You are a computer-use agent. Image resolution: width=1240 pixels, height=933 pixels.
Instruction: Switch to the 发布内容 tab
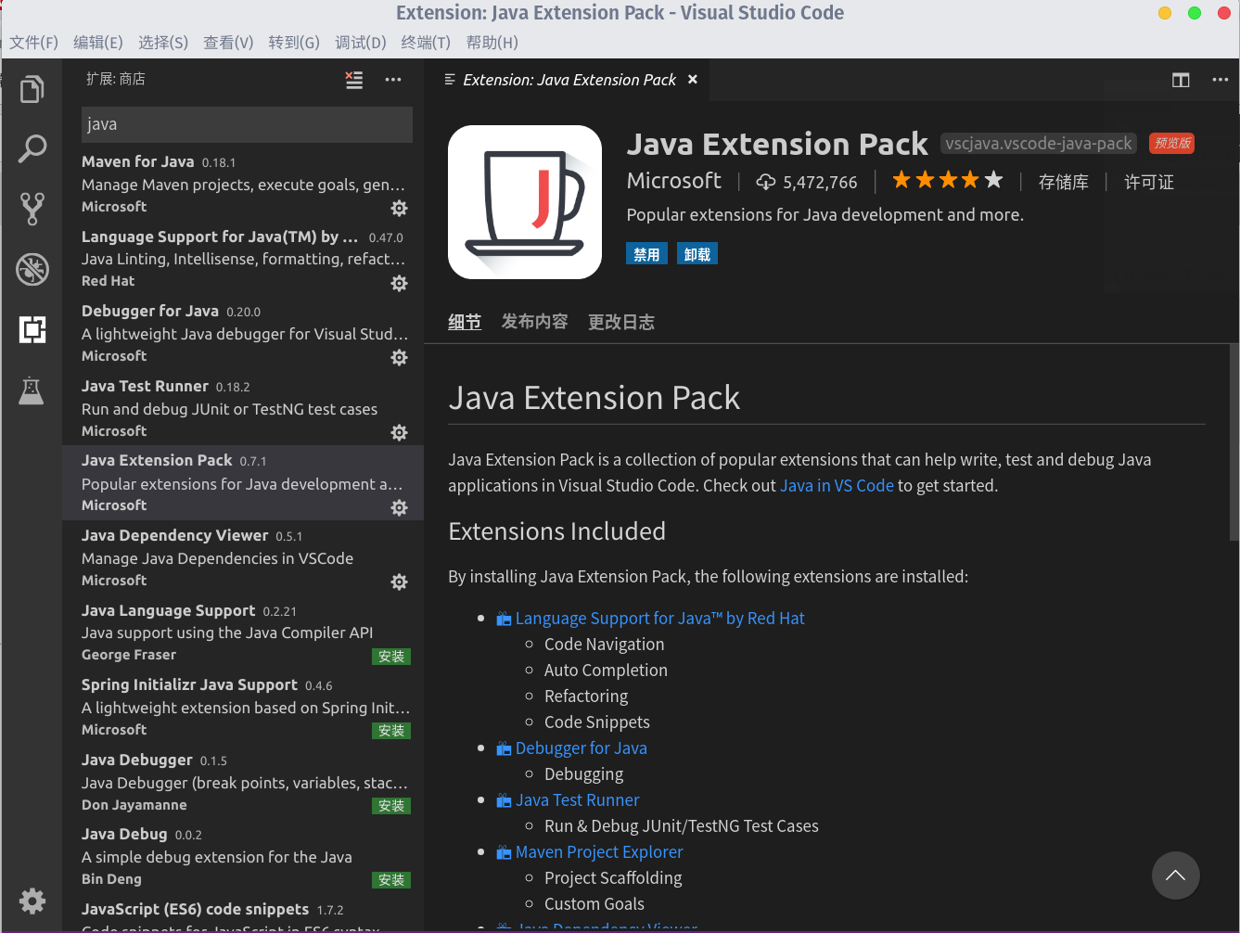[534, 322]
